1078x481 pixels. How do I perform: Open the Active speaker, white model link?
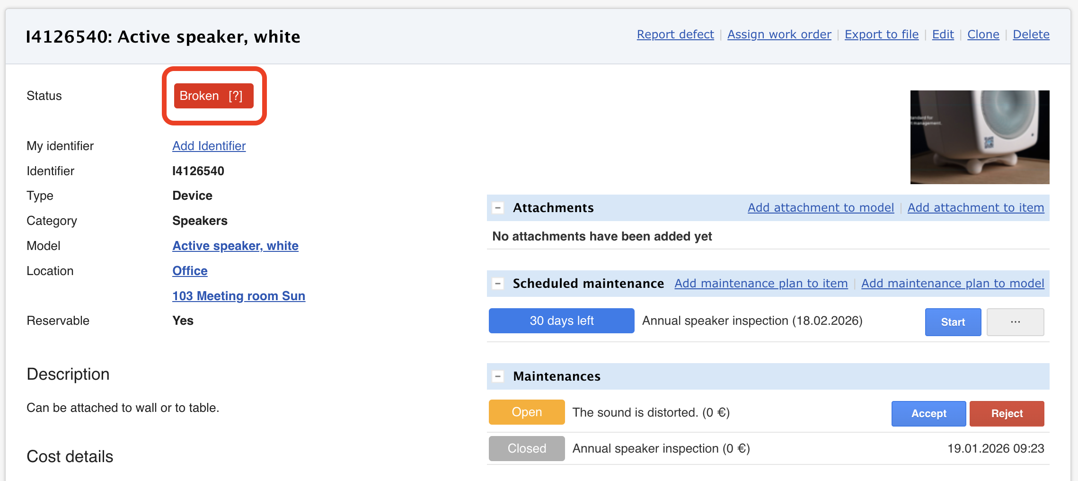click(236, 246)
